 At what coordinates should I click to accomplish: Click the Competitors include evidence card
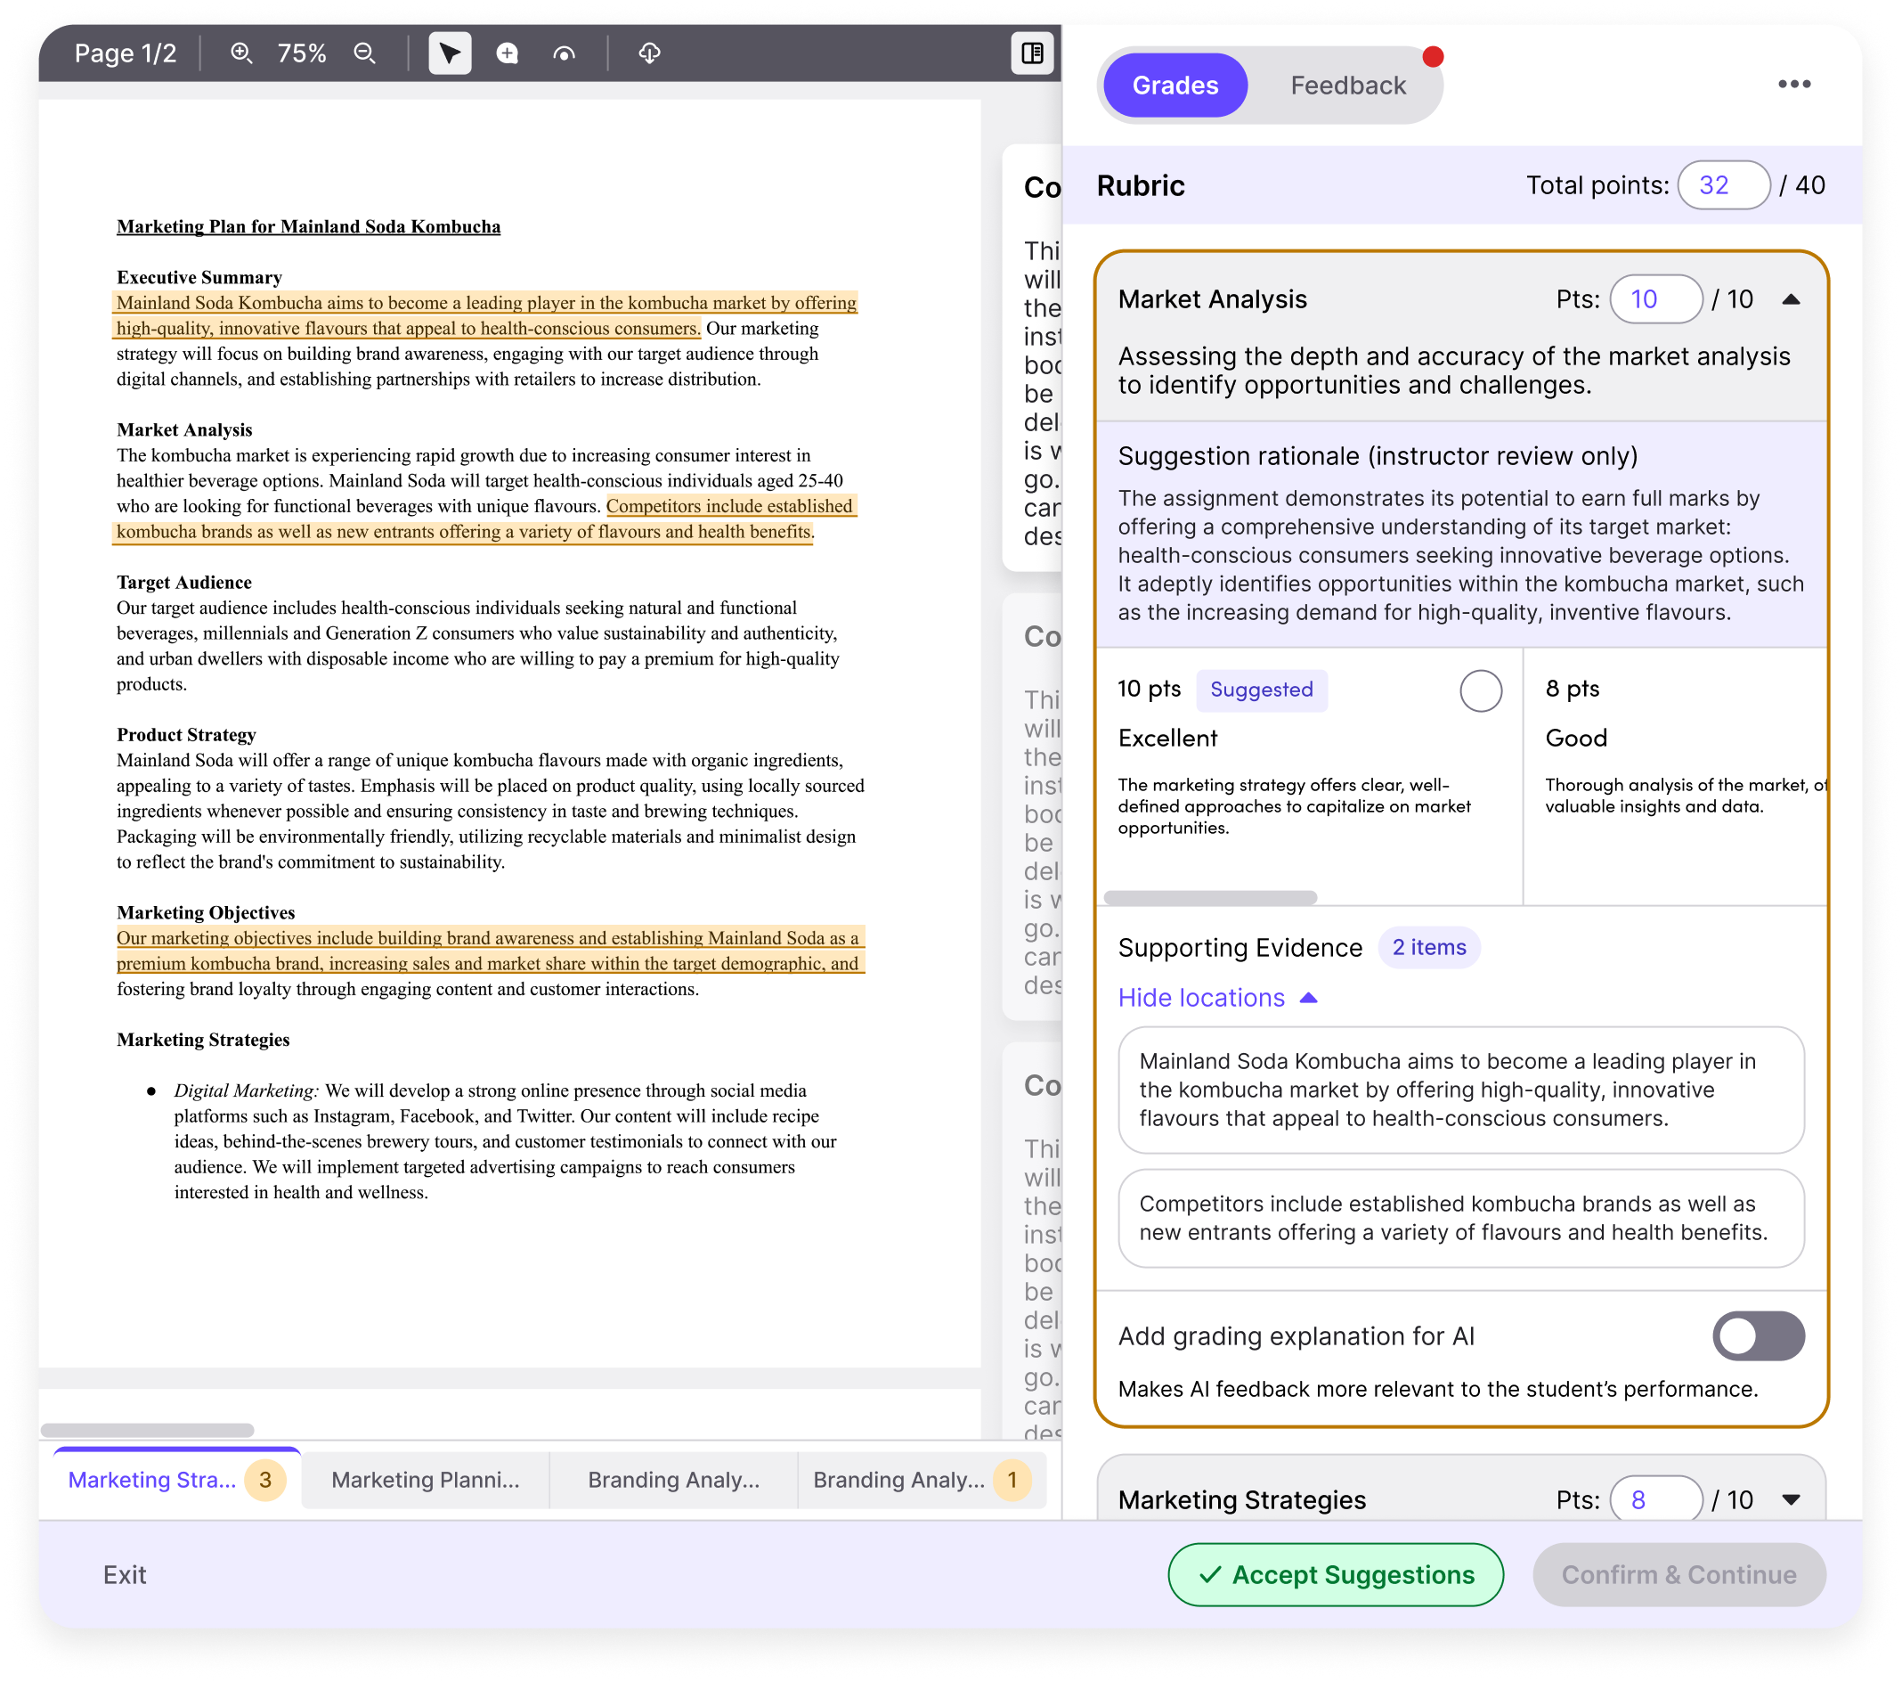[x=1461, y=1219]
